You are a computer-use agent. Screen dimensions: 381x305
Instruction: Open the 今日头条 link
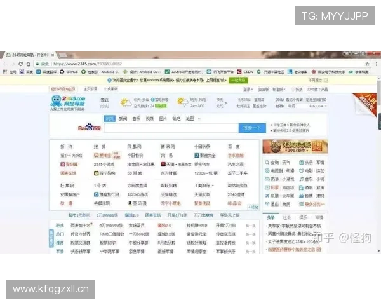(202, 147)
